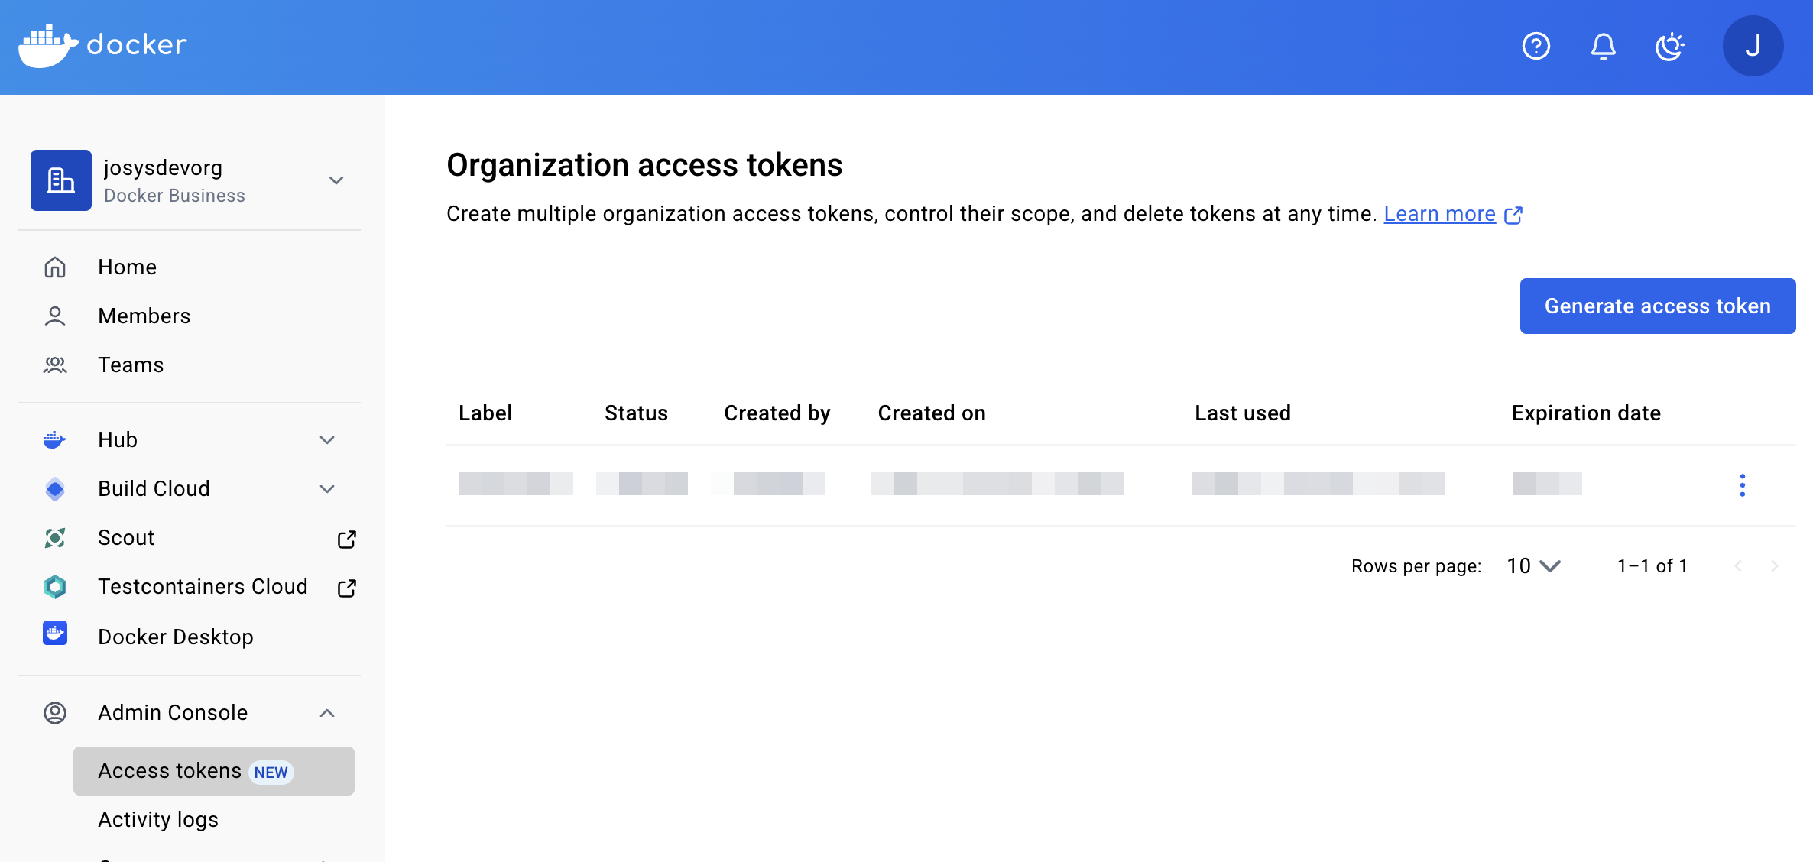Click the josysdevorg organization building icon

click(61, 180)
